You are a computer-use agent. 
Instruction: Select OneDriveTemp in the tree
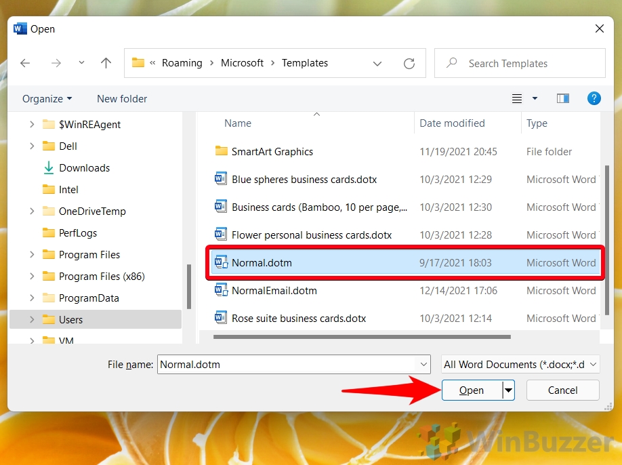pyautogui.click(x=92, y=211)
